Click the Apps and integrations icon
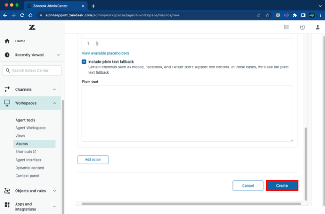Screen dimensions: 325x214 coord(7,205)
